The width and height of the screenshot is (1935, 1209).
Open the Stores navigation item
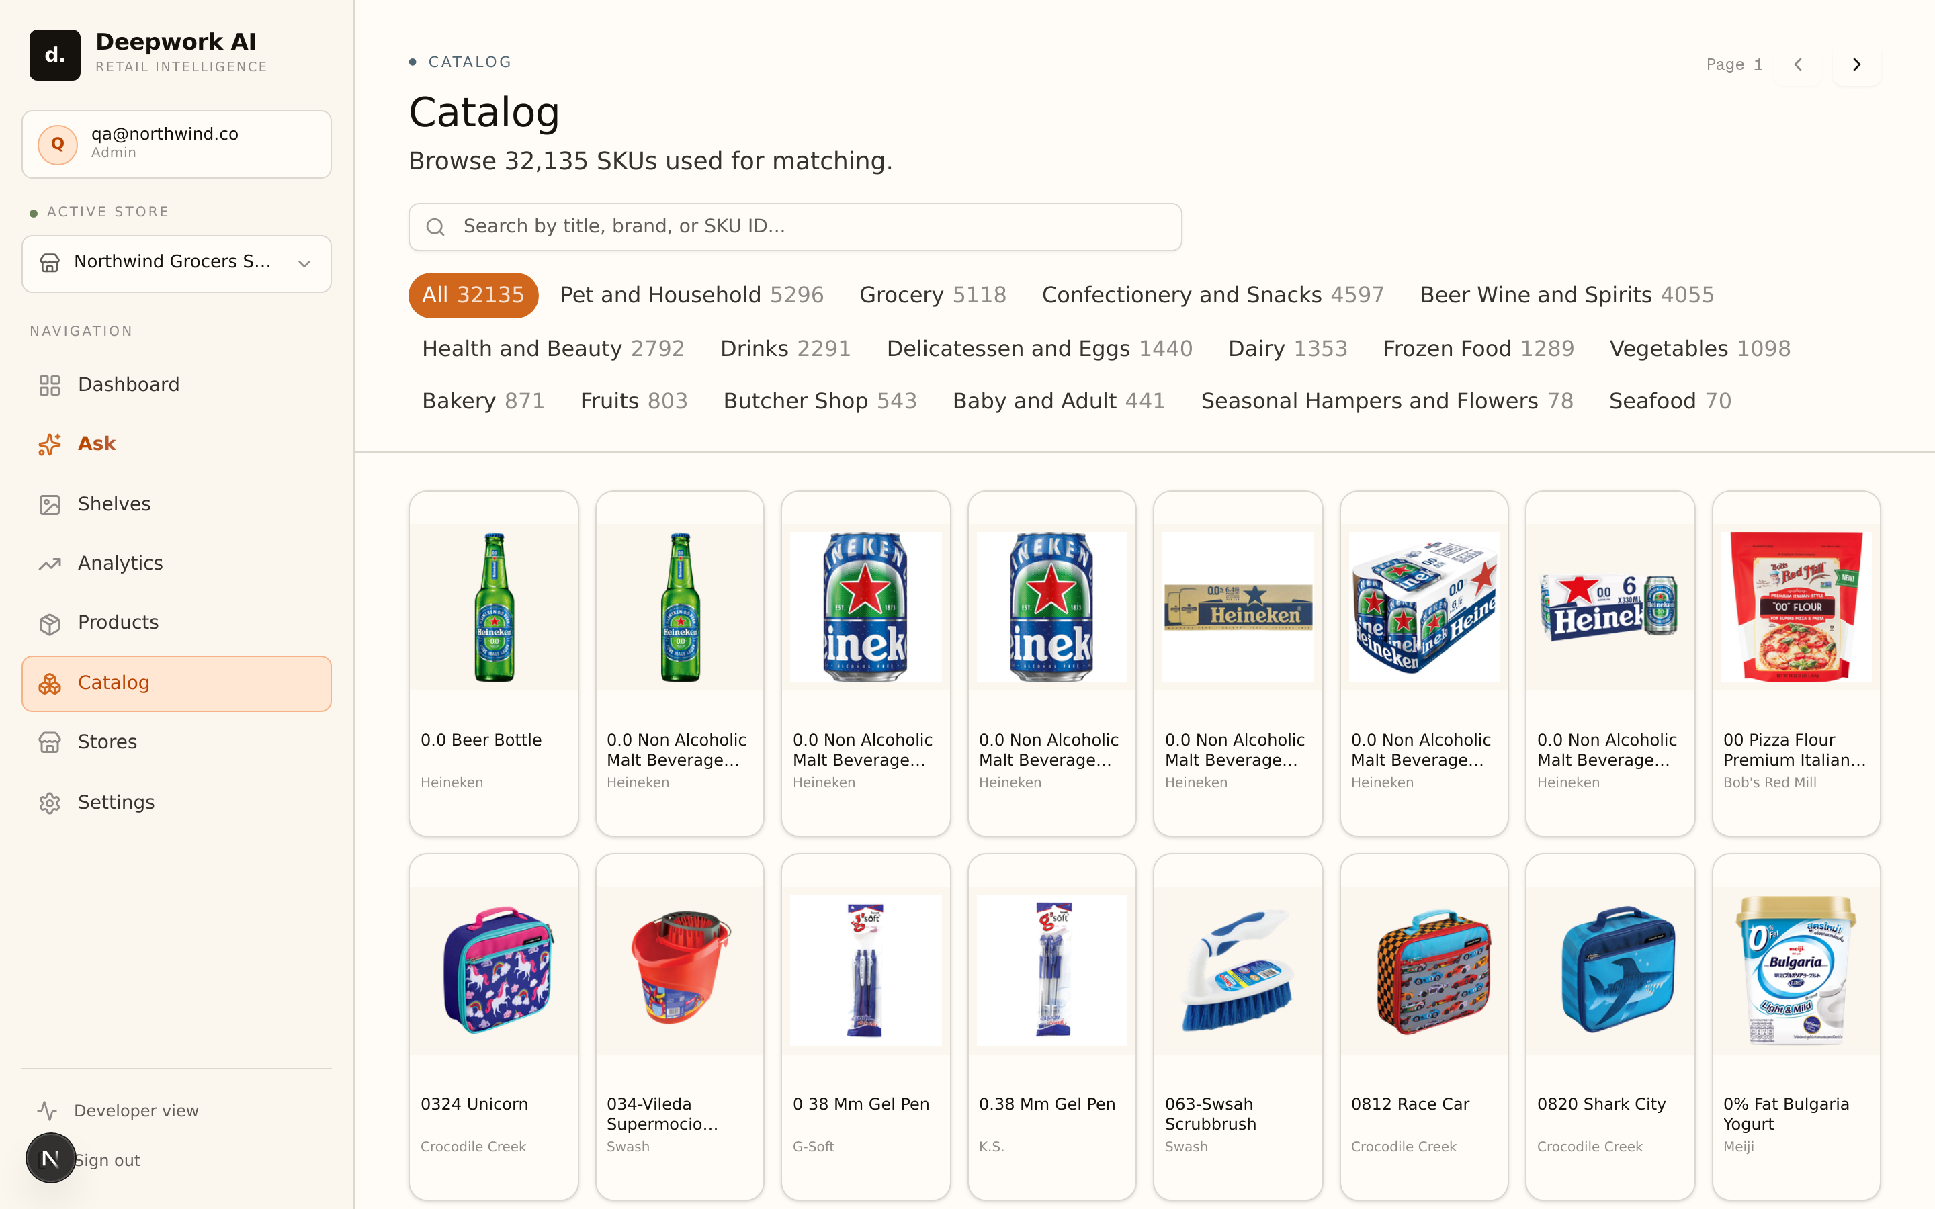pos(177,742)
